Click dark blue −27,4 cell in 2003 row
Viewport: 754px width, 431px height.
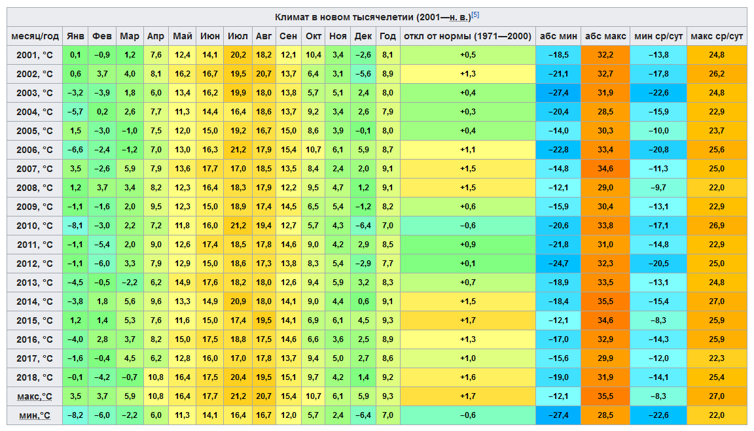558,93
